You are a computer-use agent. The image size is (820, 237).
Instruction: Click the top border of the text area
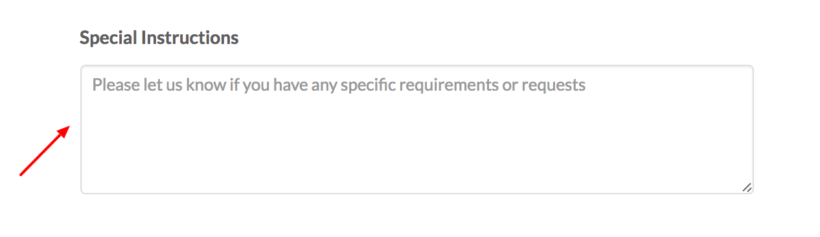(417, 65)
